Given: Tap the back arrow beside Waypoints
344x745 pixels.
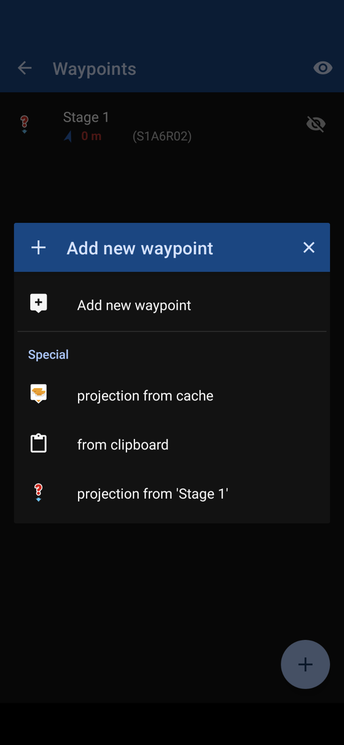Looking at the screenshot, I should click(x=25, y=68).
